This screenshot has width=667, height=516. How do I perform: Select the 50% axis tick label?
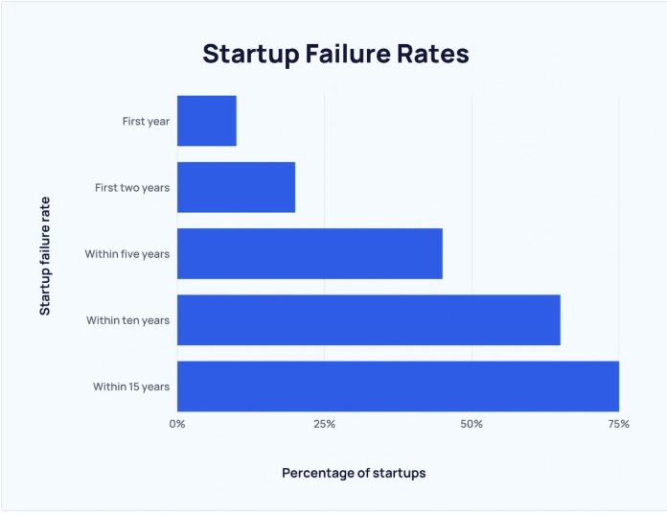point(471,423)
